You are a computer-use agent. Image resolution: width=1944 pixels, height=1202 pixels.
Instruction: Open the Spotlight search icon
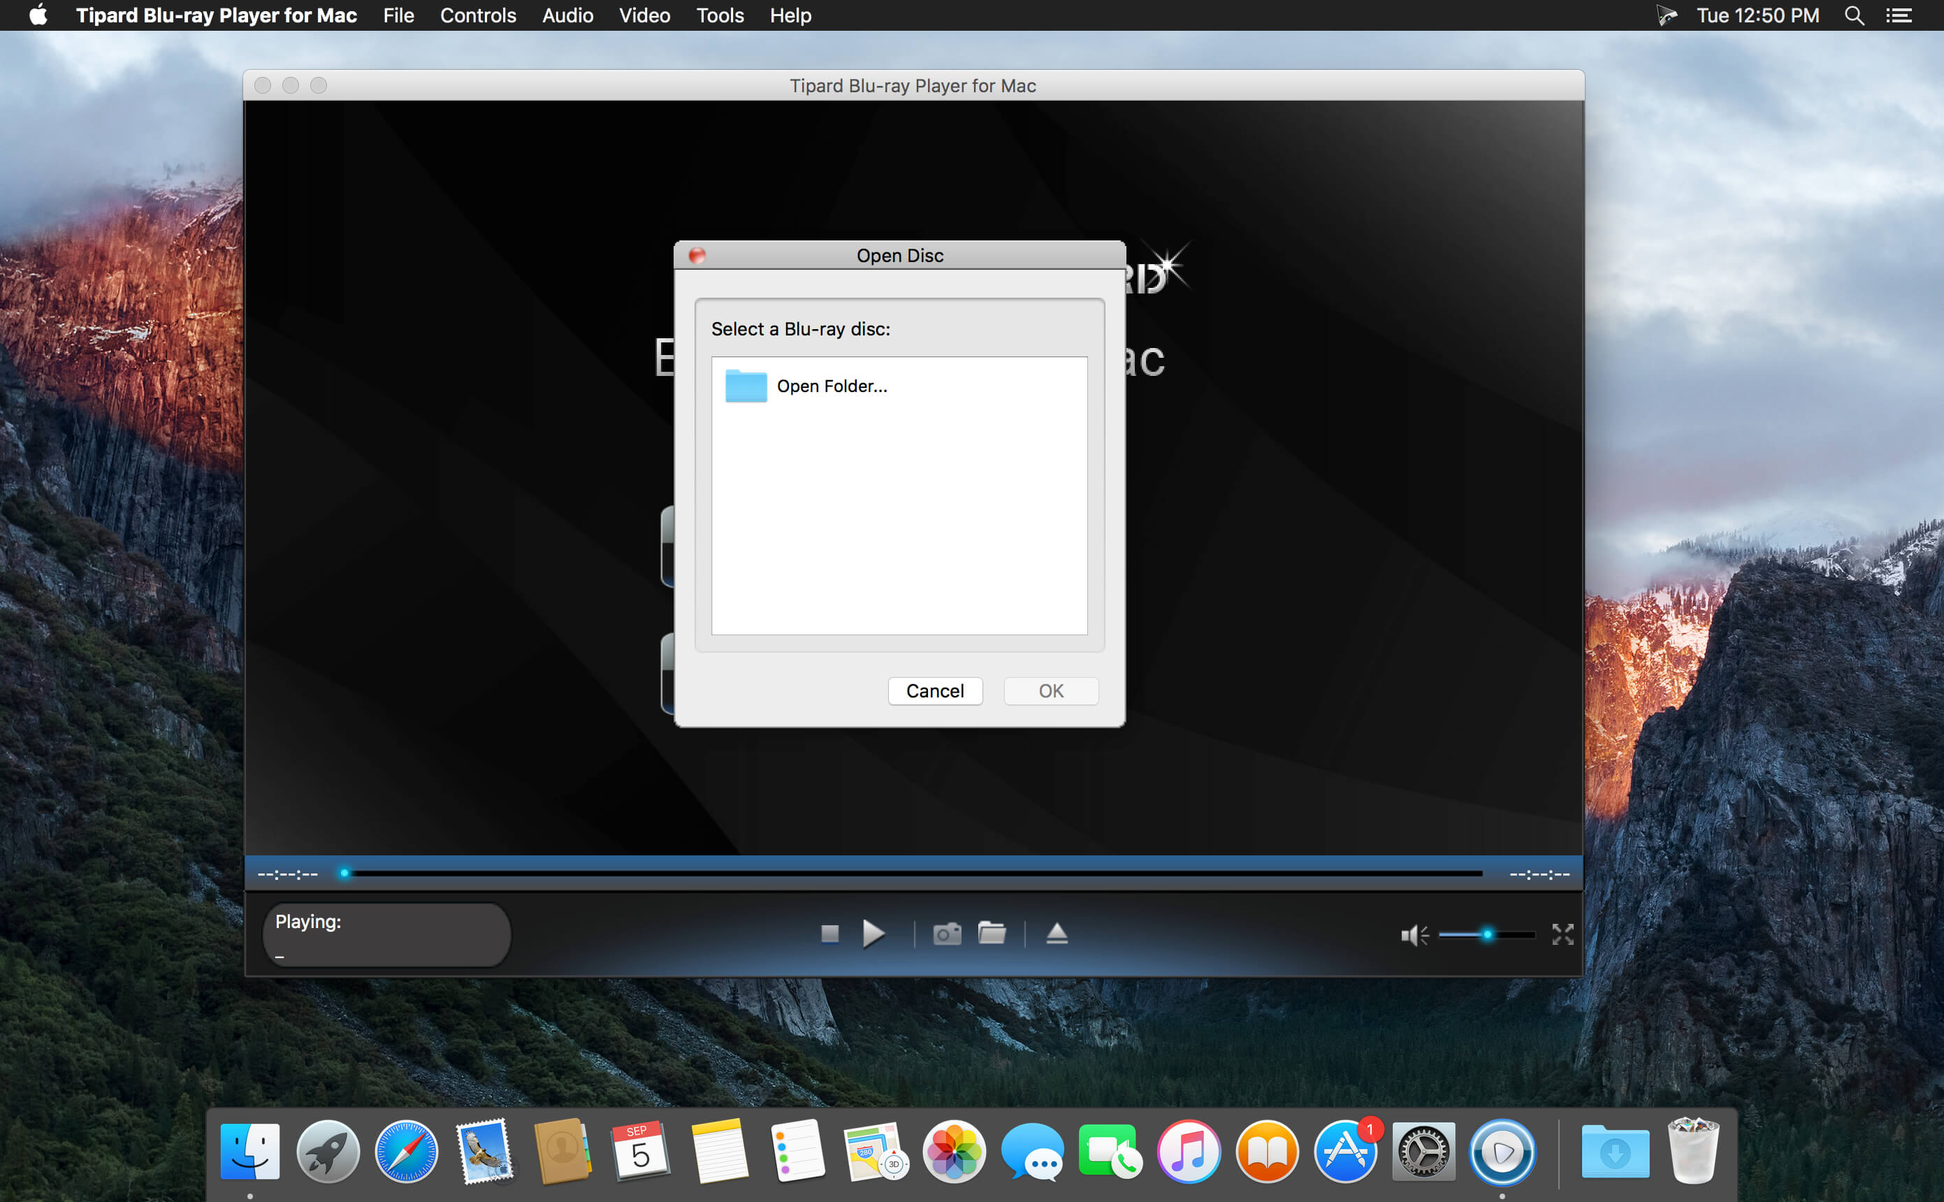pos(1853,15)
